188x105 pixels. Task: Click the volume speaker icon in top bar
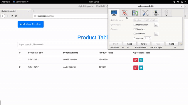pos(178,2)
